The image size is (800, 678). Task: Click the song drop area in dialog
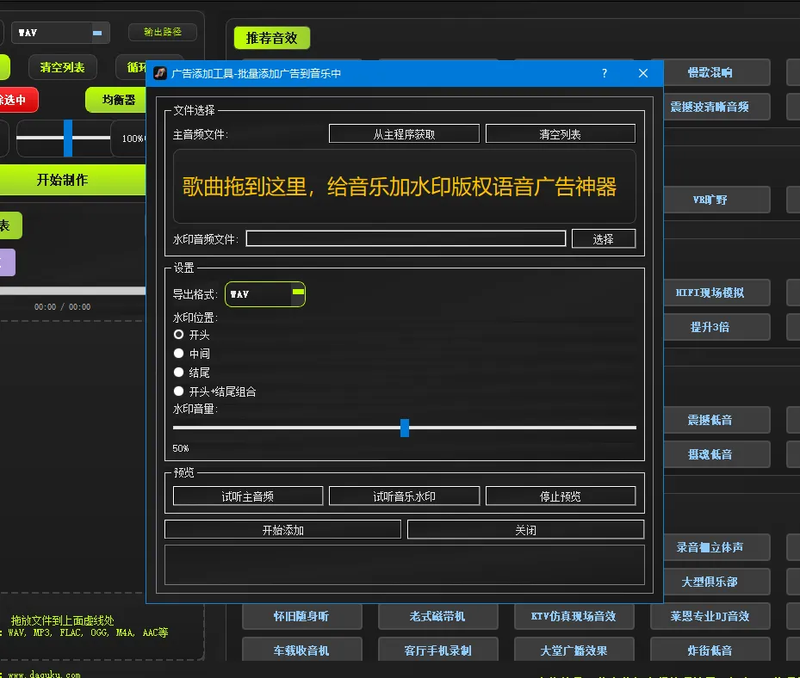[x=405, y=187]
